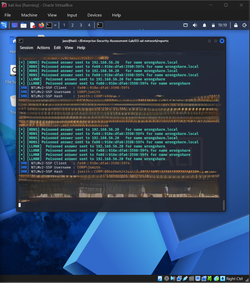
Task: Click the 19:19 panel clock
Action: coord(223,25)
